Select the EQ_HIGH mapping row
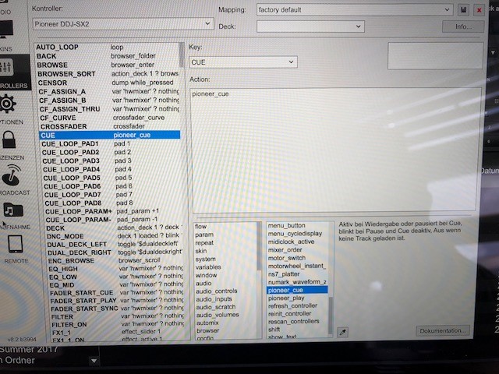This screenshot has width=499, height=374. pyautogui.click(x=116, y=269)
